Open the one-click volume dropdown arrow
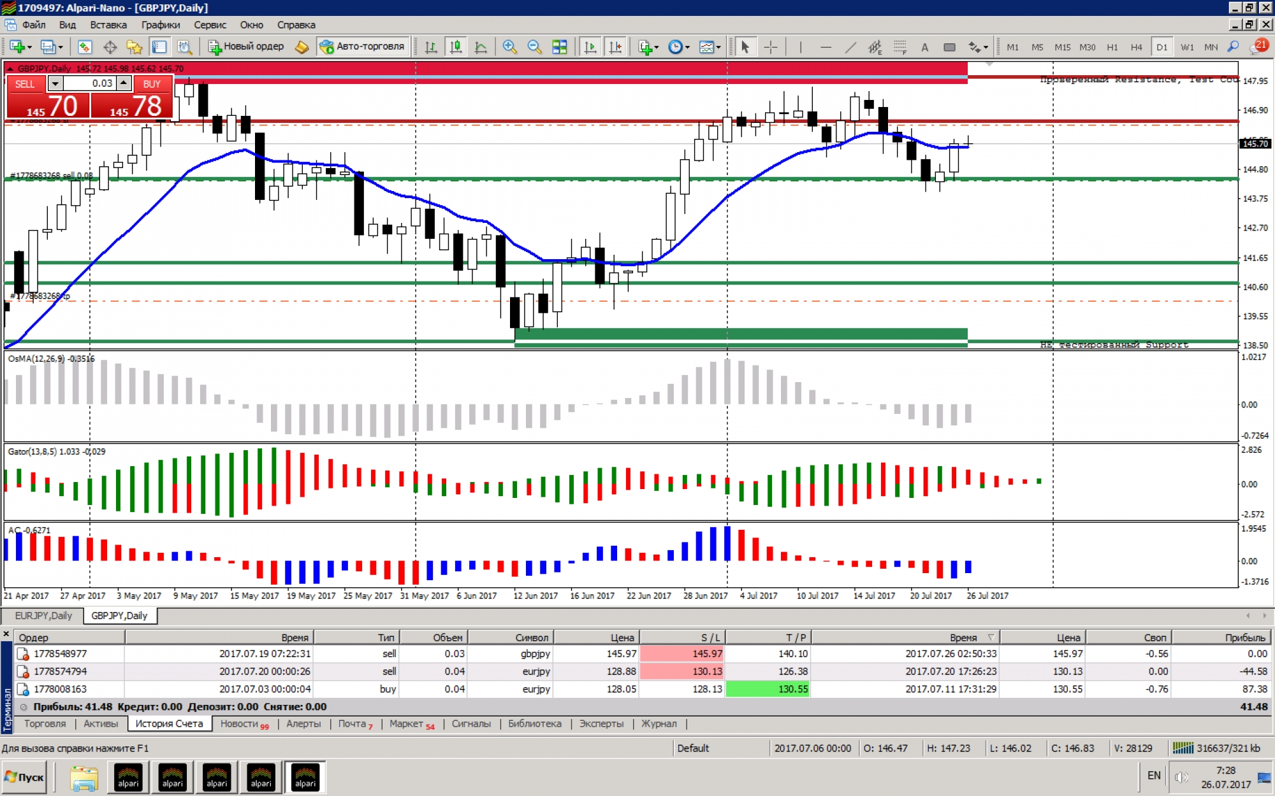1275x796 pixels. click(55, 83)
